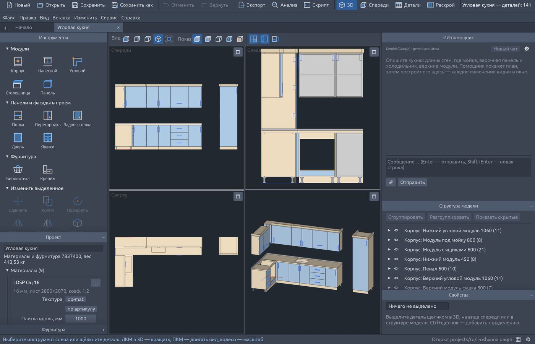Collapse the Фурнитура tools section
Screen dimensions: 535x344
[7, 157]
